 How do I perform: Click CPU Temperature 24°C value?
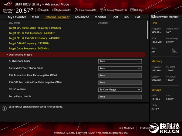tap(169, 32)
